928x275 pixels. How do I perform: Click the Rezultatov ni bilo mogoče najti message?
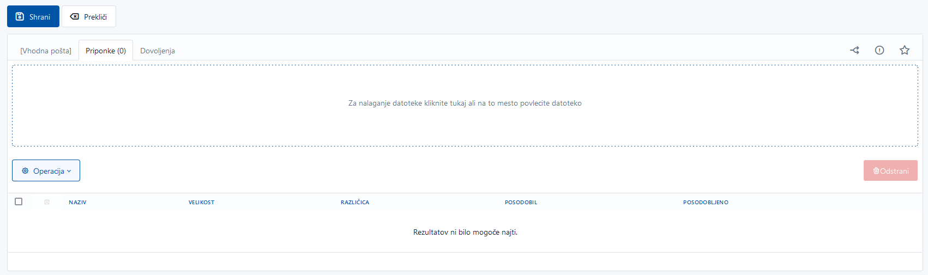click(465, 232)
